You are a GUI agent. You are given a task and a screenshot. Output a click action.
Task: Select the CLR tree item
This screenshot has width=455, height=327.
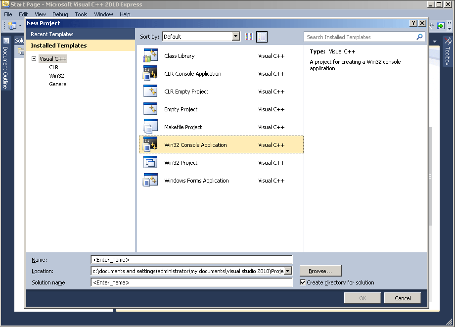pos(54,67)
